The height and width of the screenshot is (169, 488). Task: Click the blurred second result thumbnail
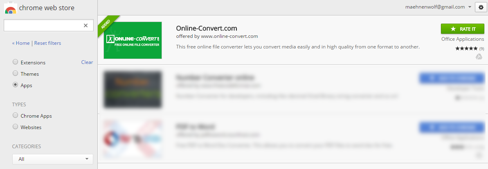[x=133, y=90]
